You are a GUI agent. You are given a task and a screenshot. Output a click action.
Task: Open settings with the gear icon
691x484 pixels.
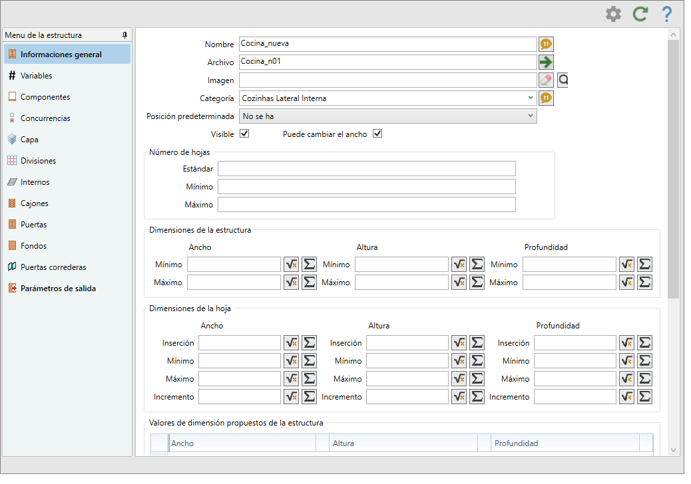click(613, 14)
